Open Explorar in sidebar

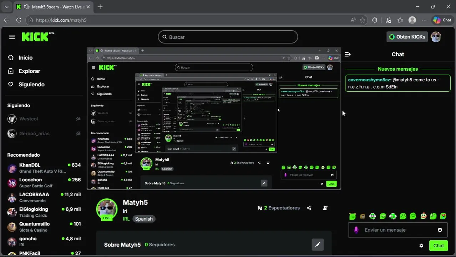(24, 71)
